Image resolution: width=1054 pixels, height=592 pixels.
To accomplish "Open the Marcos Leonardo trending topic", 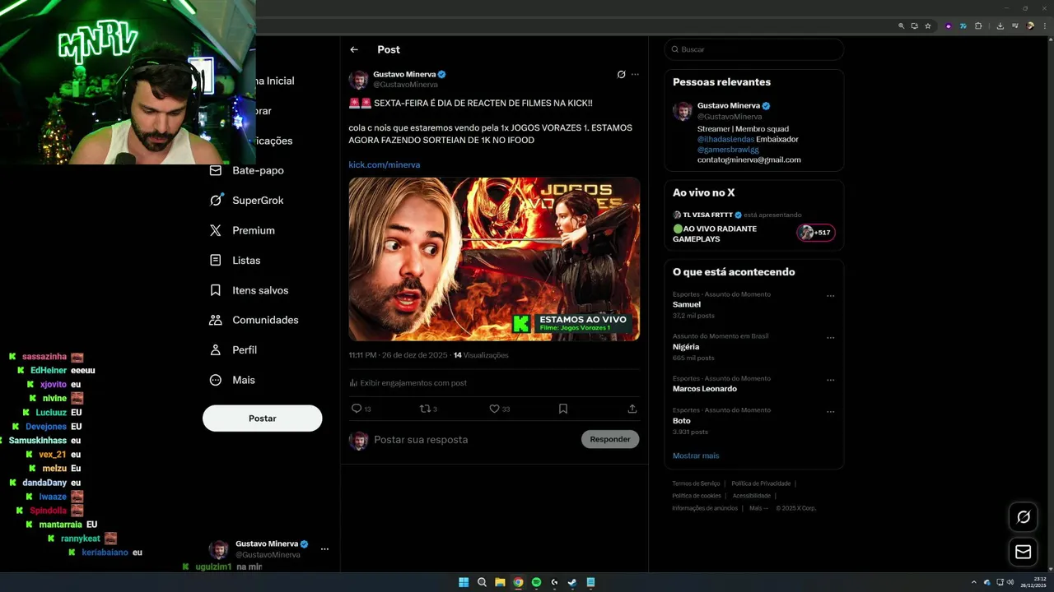I will (x=705, y=389).
